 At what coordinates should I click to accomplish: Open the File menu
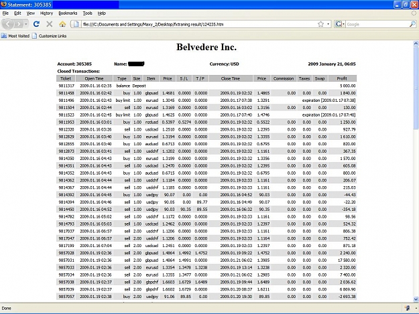(5, 13)
